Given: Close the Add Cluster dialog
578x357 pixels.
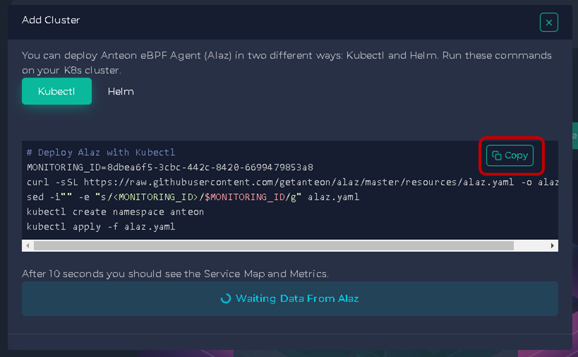Looking at the screenshot, I should pyautogui.click(x=549, y=23).
